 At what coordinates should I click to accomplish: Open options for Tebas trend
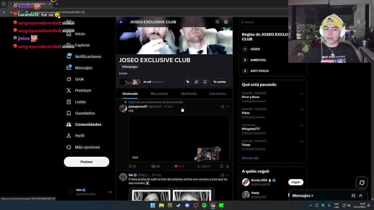302,141
